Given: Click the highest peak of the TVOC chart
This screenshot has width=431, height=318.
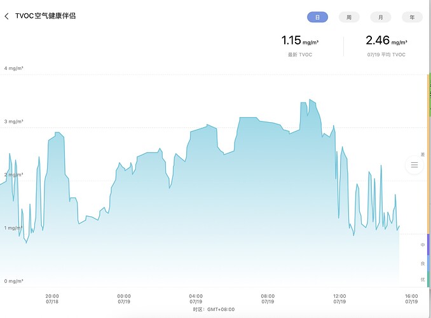Looking at the screenshot, I should [x=310, y=100].
